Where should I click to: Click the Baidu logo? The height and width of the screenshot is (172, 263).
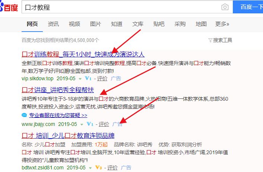coord(9,7)
